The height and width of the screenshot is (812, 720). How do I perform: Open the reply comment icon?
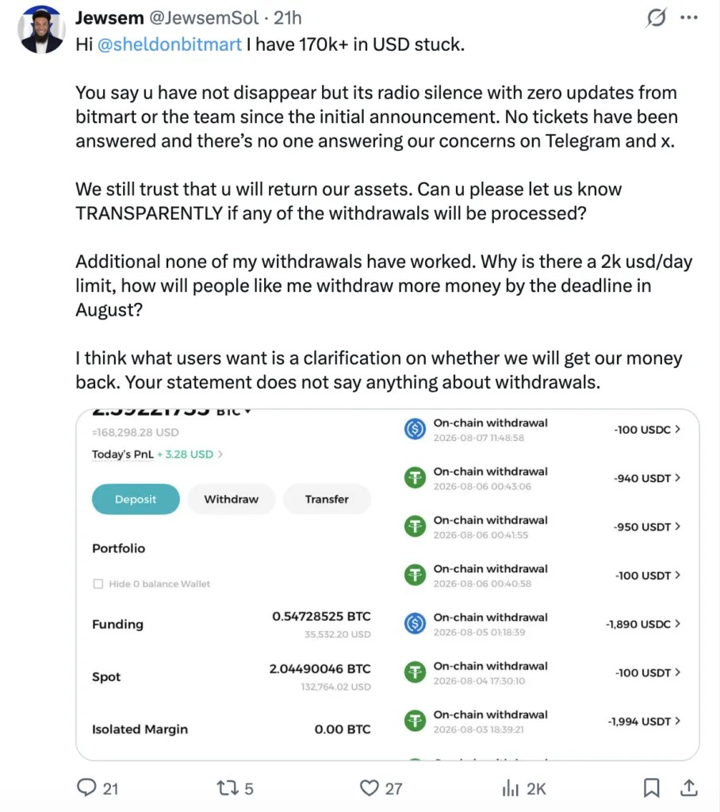click(86, 787)
